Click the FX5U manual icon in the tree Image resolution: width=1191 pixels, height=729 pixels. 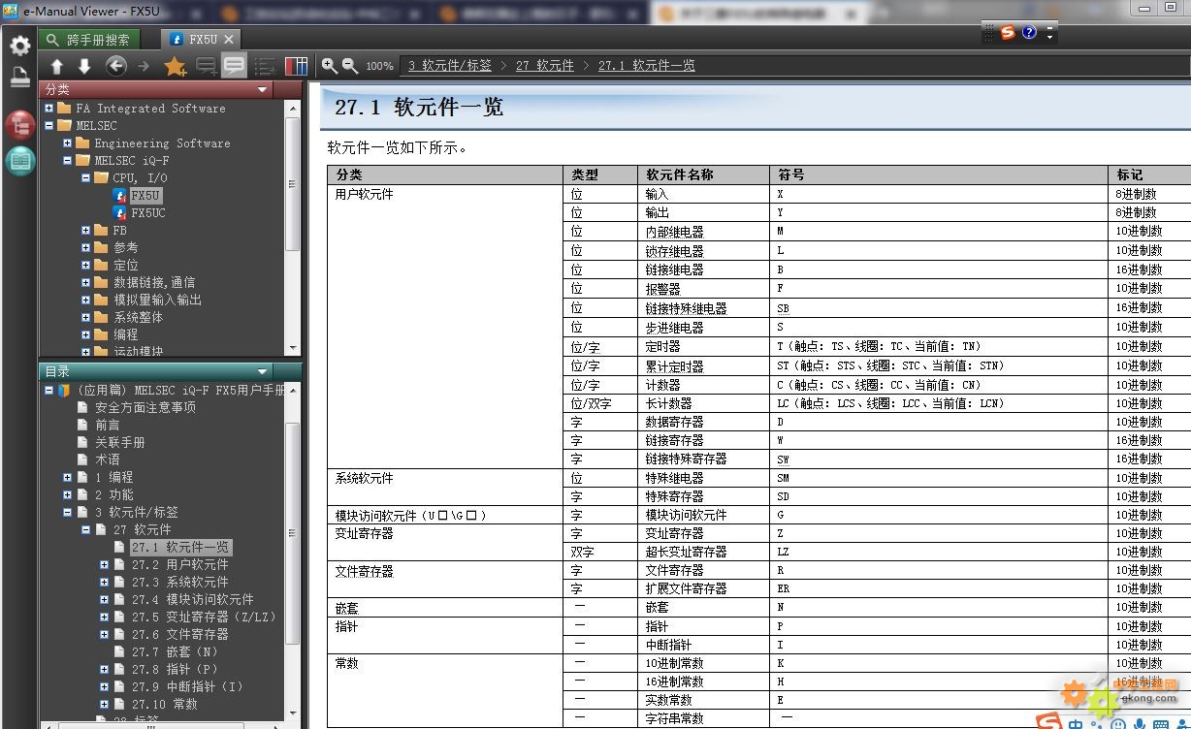pyautogui.click(x=120, y=195)
